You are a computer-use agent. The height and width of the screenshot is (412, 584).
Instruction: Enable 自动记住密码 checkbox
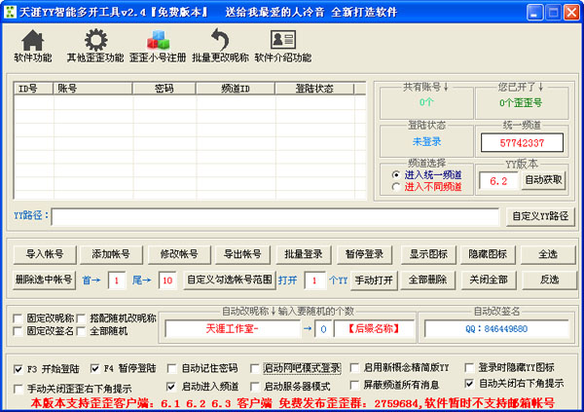coord(172,368)
